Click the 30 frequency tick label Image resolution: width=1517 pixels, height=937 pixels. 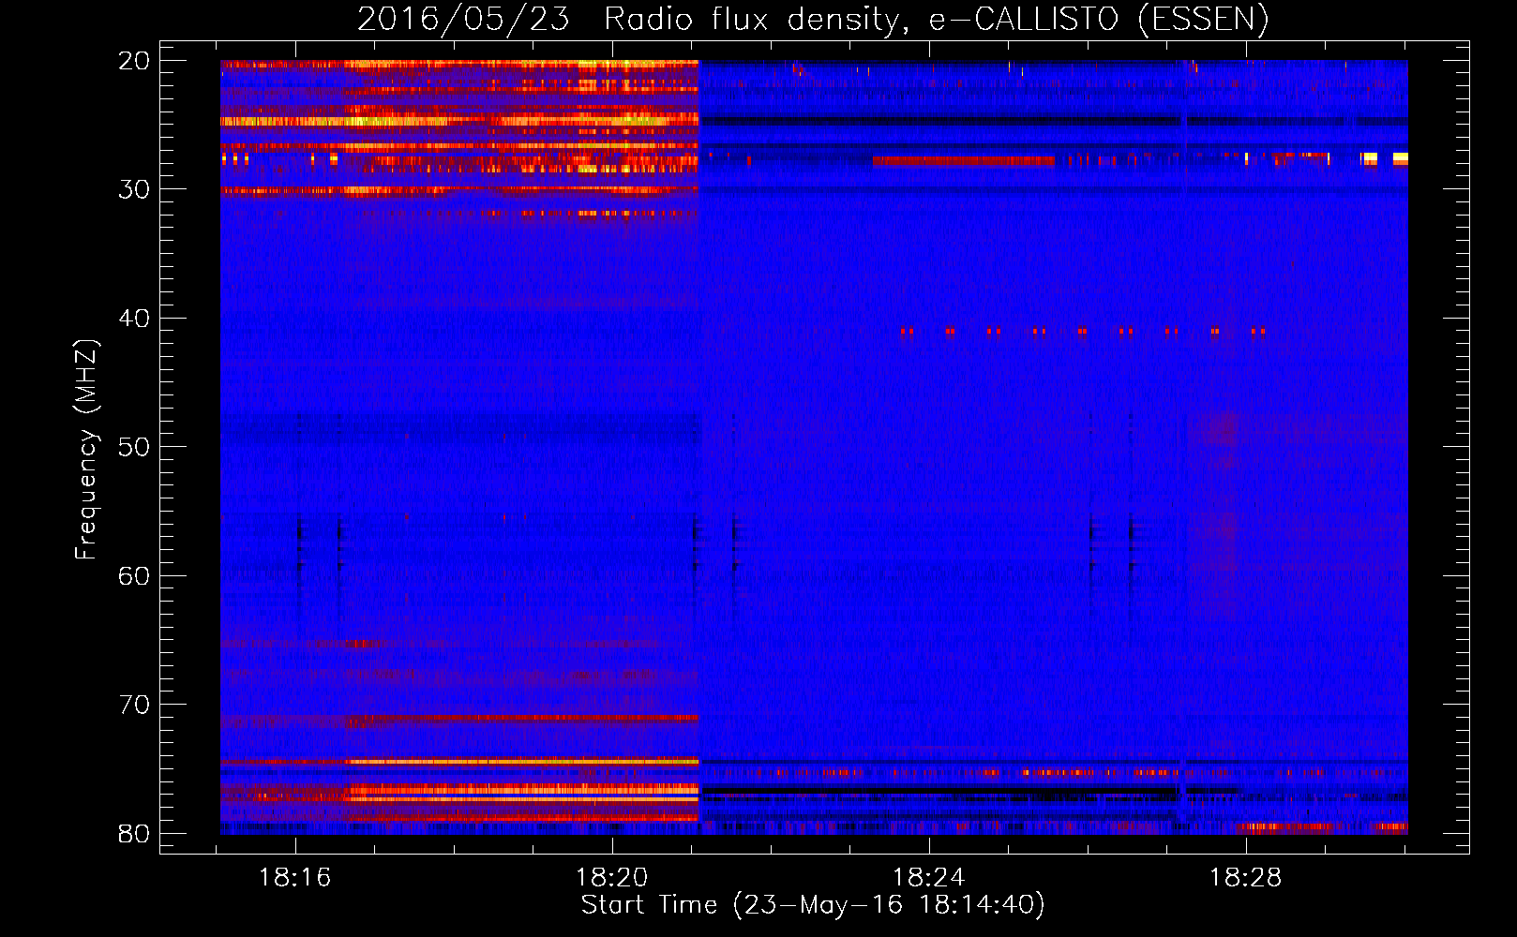pos(134,189)
